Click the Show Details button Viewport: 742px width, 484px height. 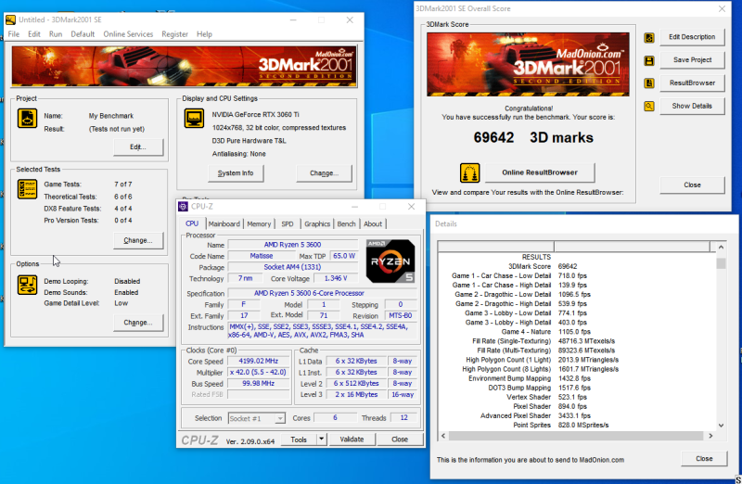point(692,106)
